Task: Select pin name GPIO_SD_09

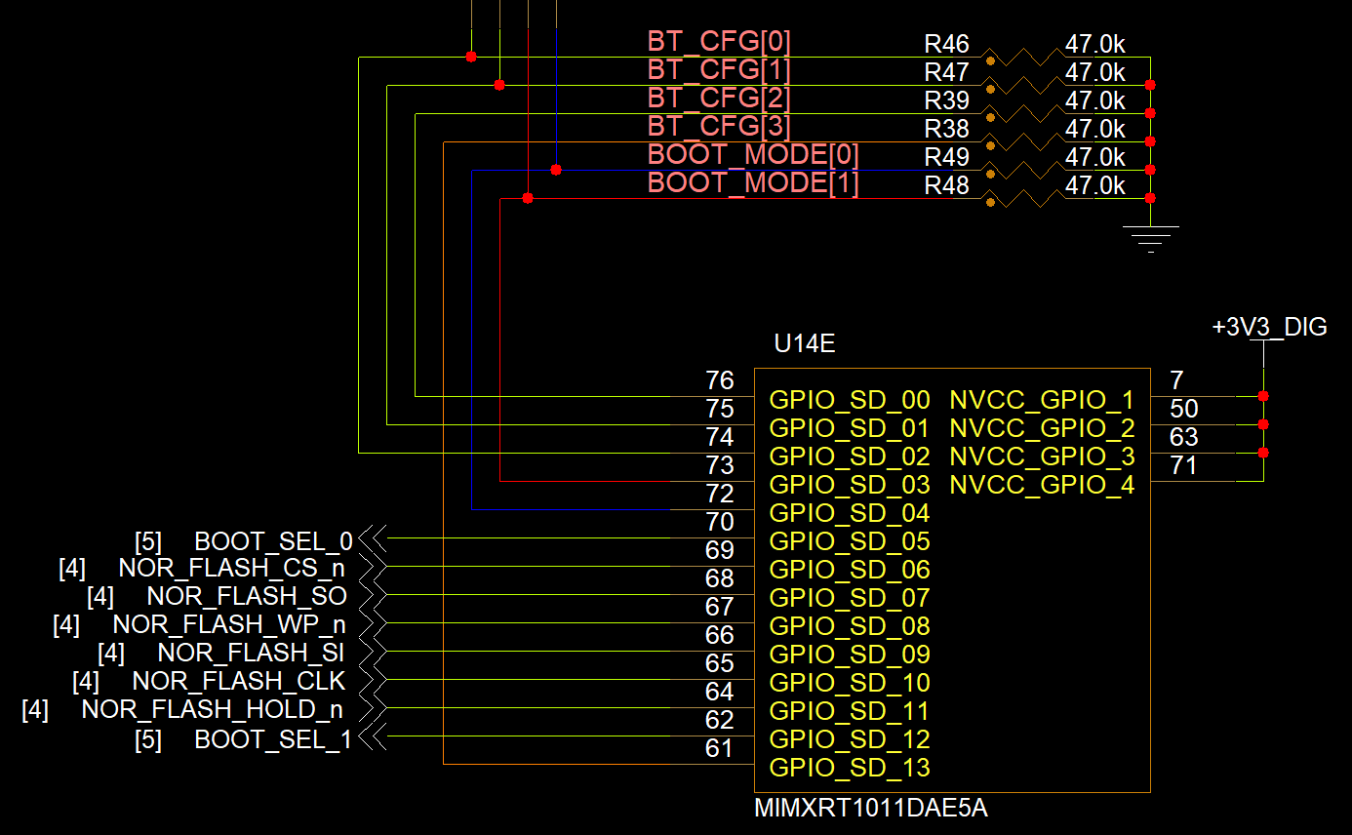Action: point(850,655)
